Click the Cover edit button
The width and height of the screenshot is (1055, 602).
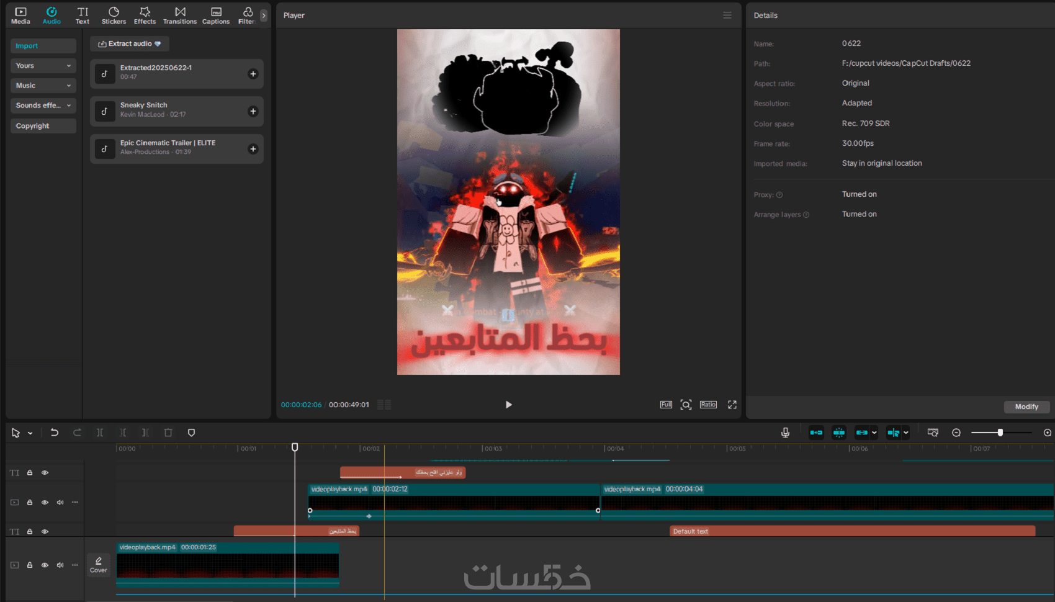pyautogui.click(x=99, y=565)
